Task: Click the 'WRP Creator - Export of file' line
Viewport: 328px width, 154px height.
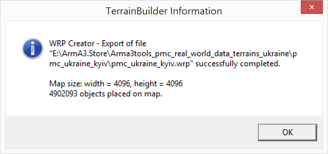Action: coord(98,44)
